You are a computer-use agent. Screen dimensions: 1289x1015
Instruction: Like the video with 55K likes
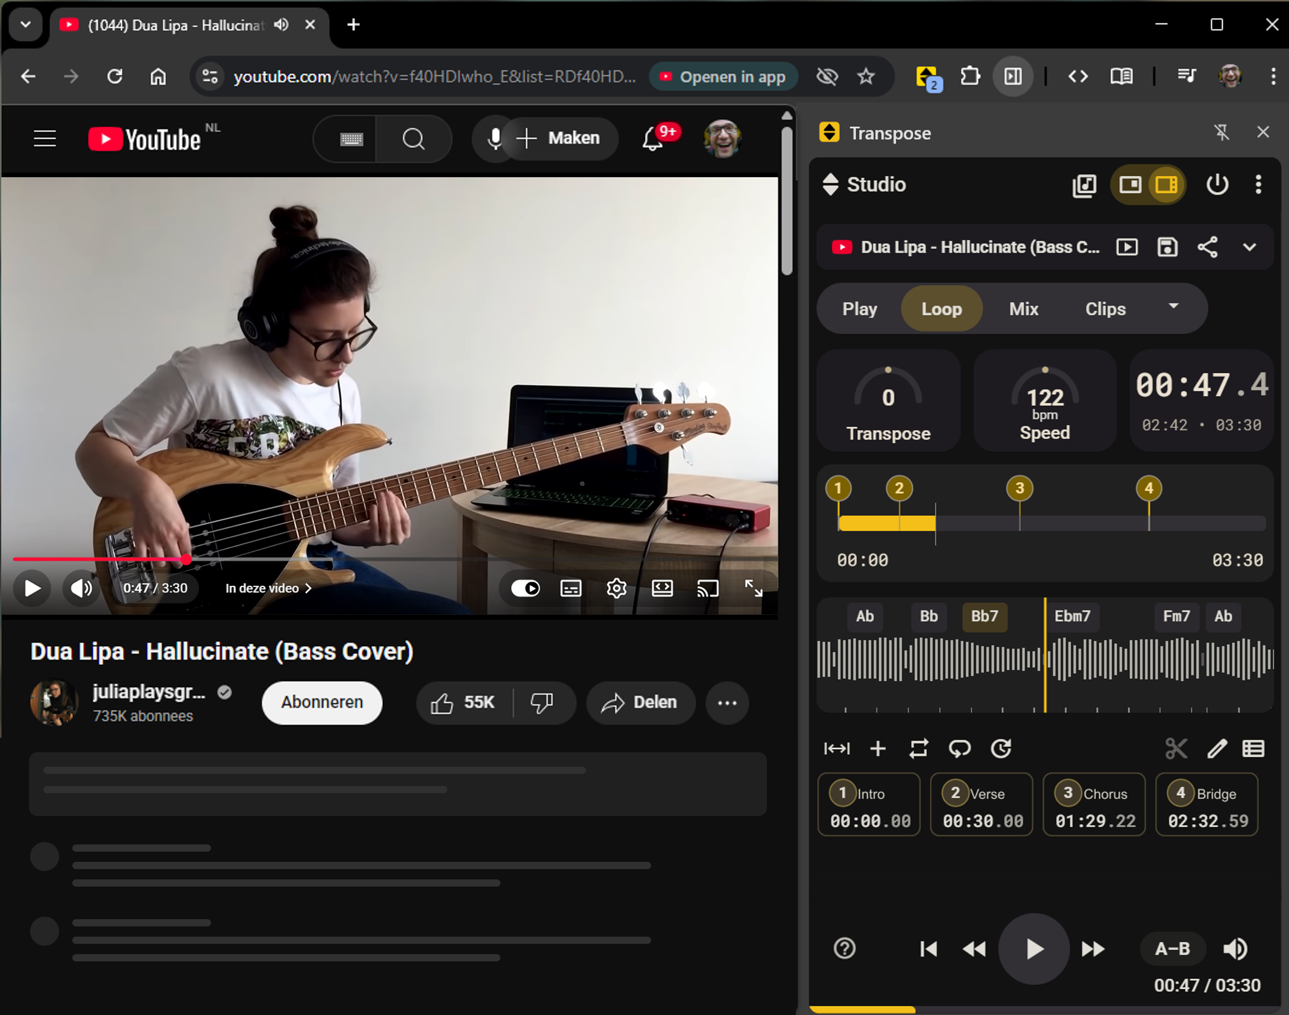(x=463, y=703)
